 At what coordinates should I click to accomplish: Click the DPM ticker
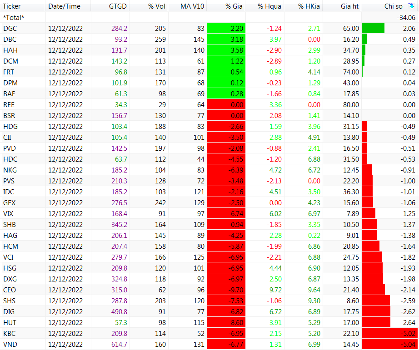pos(10,83)
